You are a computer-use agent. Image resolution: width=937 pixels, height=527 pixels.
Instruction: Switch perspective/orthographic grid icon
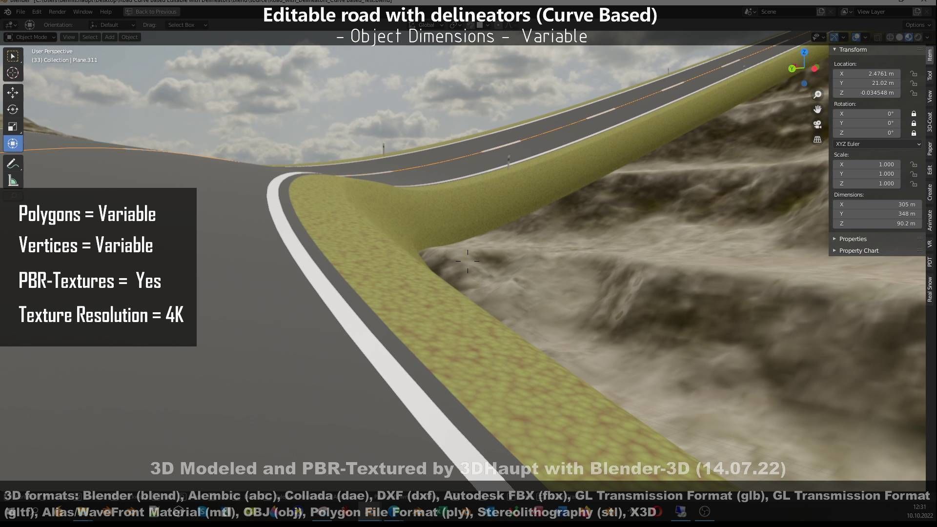[817, 140]
